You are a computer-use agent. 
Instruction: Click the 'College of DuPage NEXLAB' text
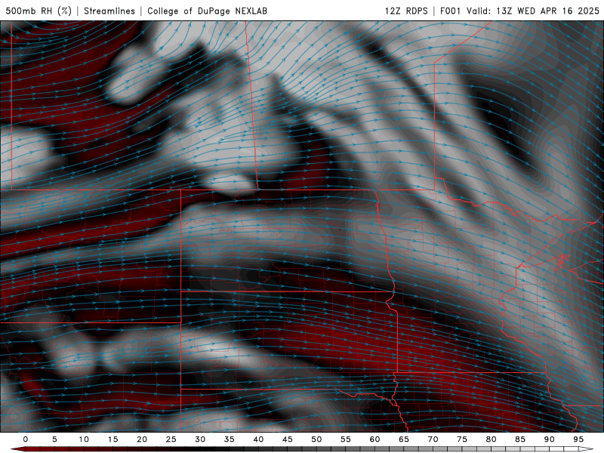pos(207,11)
